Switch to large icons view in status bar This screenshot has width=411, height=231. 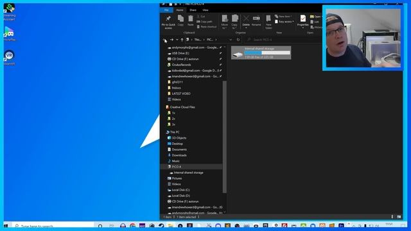[399, 217]
